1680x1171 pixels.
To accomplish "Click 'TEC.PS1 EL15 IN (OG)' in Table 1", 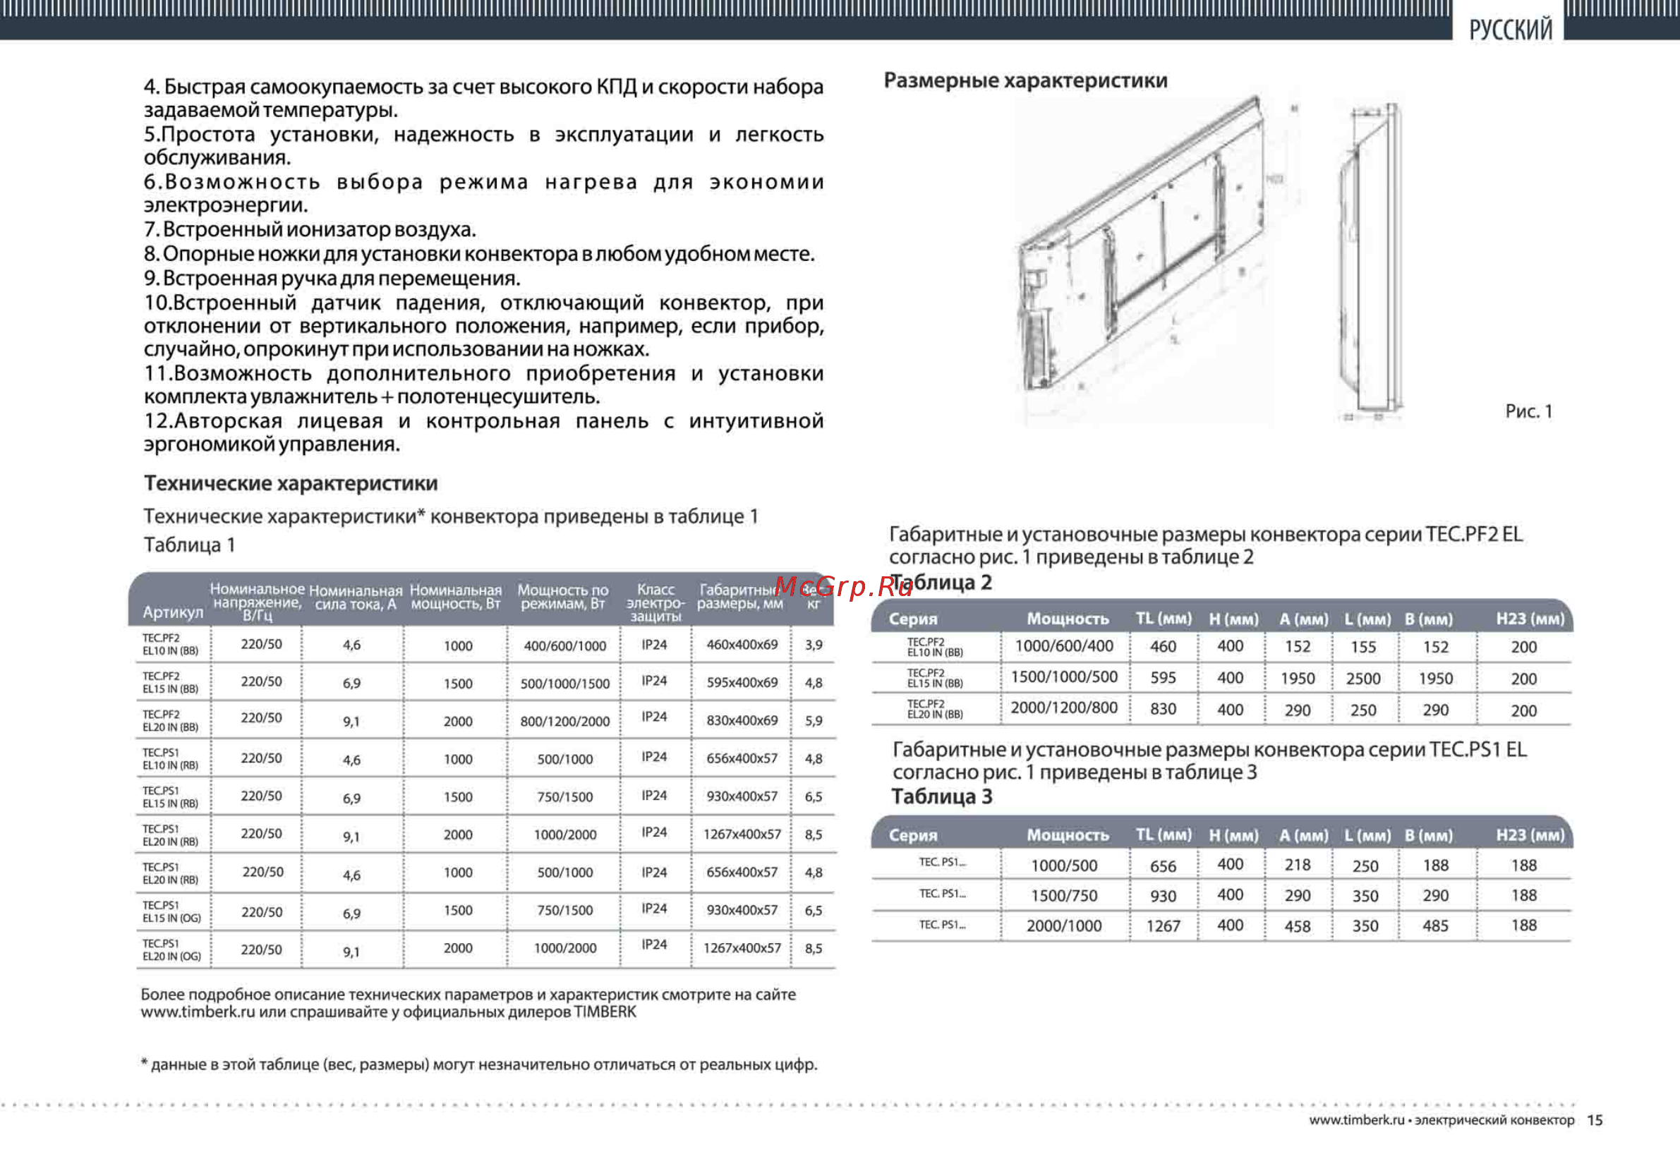I will pyautogui.click(x=172, y=911).
